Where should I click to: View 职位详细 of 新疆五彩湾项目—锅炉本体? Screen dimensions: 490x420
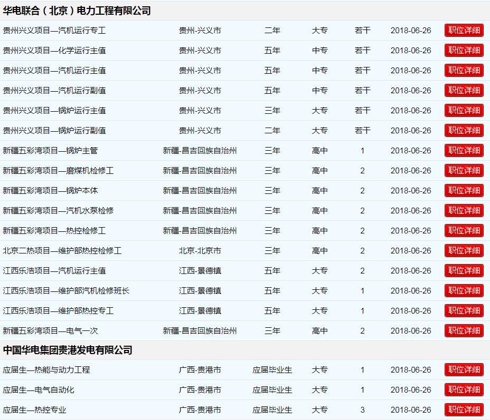(x=464, y=191)
